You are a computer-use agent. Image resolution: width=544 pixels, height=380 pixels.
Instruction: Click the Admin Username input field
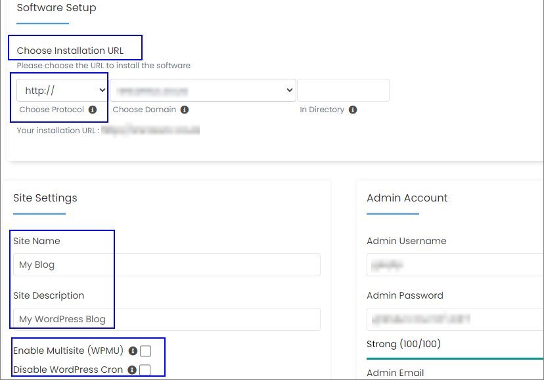455,265
